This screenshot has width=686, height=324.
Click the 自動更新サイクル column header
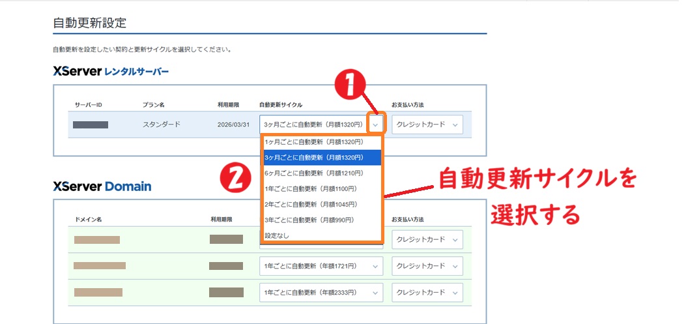(281, 105)
